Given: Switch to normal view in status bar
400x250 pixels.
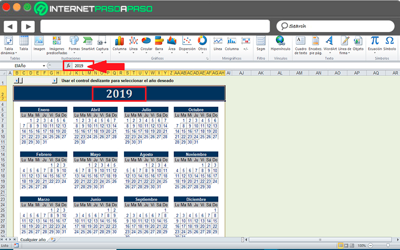Looking at the screenshot, I should point(340,245).
